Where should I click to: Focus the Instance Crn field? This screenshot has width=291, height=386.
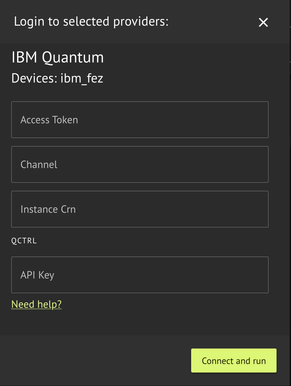click(140, 209)
